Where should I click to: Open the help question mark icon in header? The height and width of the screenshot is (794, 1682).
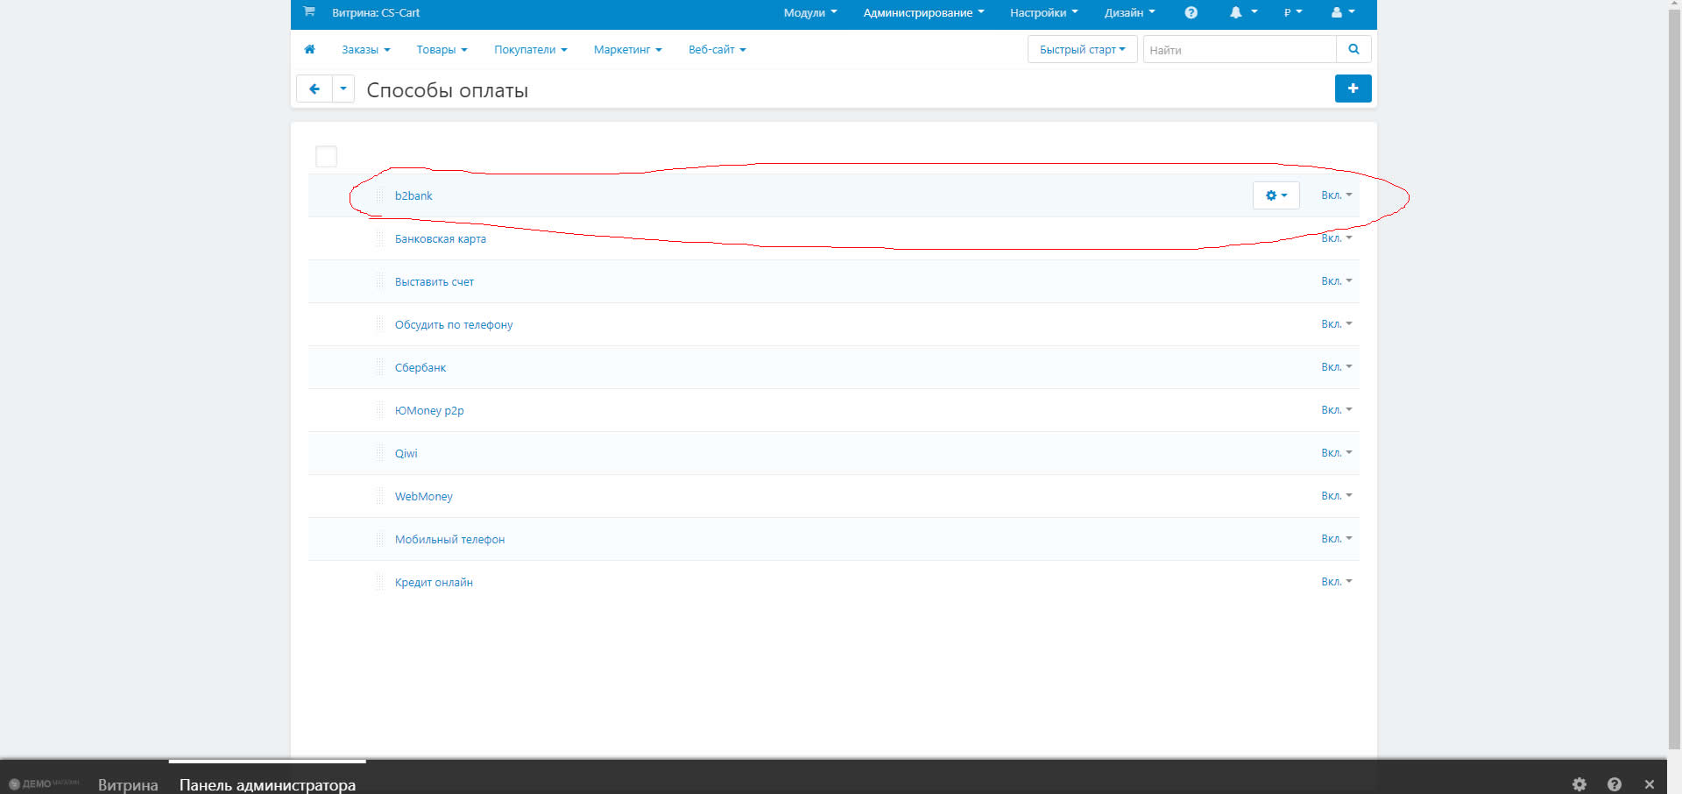coord(1191,13)
